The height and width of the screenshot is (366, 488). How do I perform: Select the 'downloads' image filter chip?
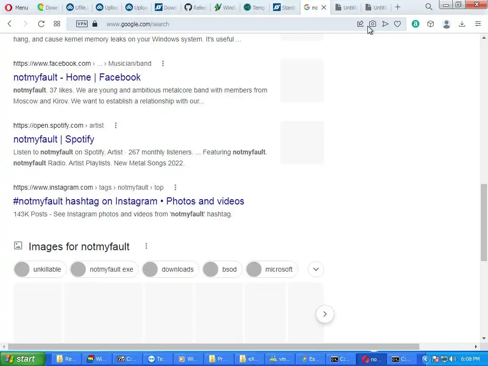(170, 269)
